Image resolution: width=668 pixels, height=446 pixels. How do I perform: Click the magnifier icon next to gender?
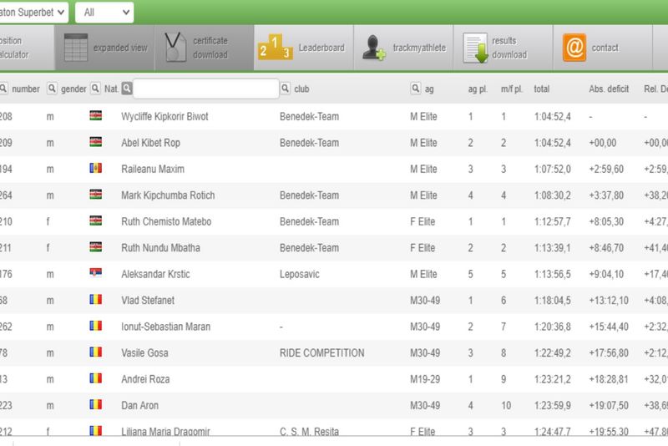click(x=52, y=89)
